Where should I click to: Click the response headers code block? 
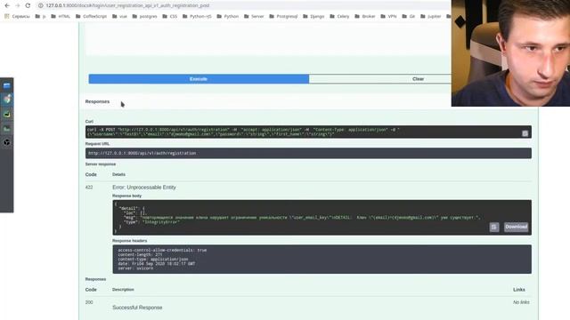(x=322, y=259)
